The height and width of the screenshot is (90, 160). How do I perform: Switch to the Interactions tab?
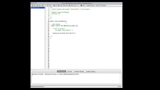pyautogui.click(x=61, y=71)
